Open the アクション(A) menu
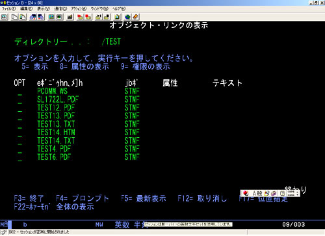The height and width of the screenshot is (236, 325). [79, 8]
